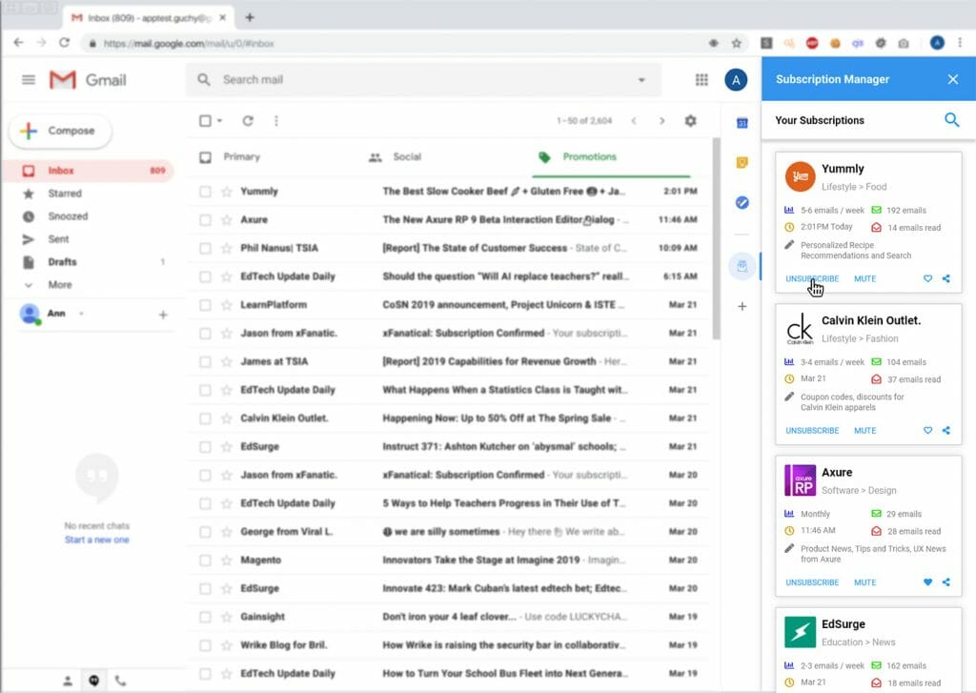
Task: Tick the Phil Nanus TSIA email checkbox
Action: [205, 249]
